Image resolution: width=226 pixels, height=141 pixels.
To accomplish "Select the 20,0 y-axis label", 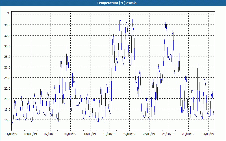I will 7,99.
